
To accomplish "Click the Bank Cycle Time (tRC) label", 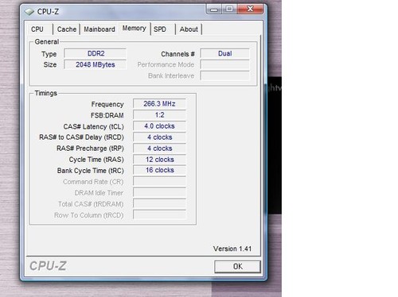I will coord(91,171).
